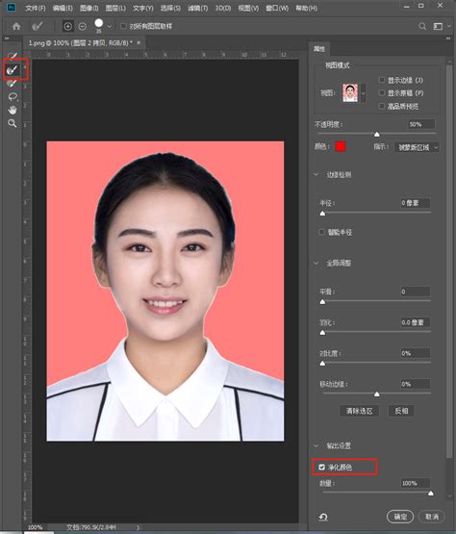Select the Hand tool
Viewport: 456px width, 534px height.
coord(13,110)
